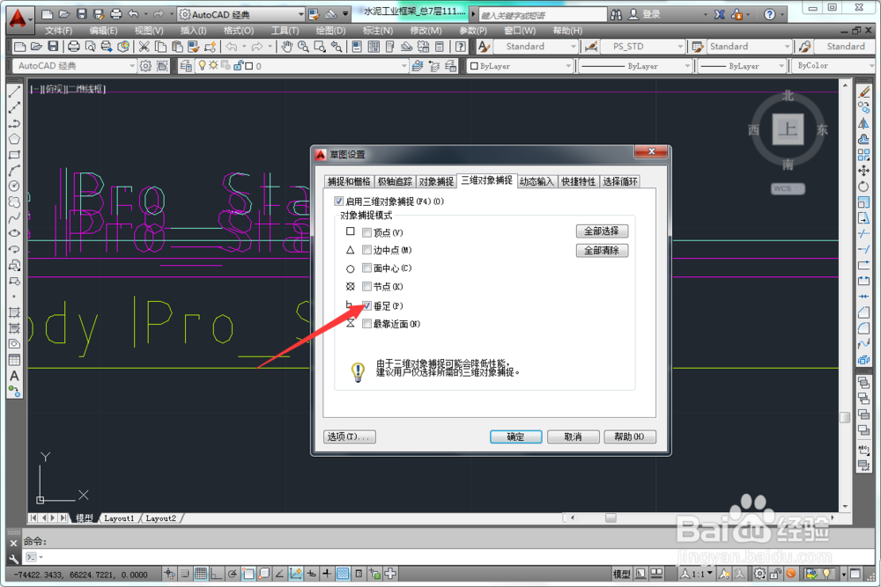Click the keyword search box in title bar
The width and height of the screenshot is (881, 587).
[x=542, y=15]
